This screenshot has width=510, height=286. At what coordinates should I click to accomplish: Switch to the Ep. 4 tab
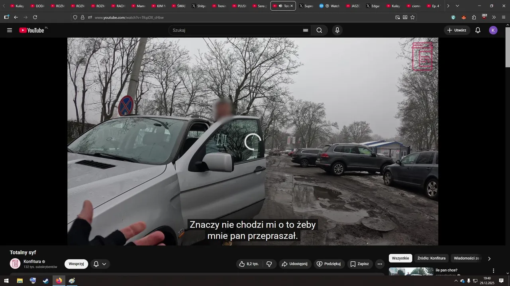pos(433,6)
